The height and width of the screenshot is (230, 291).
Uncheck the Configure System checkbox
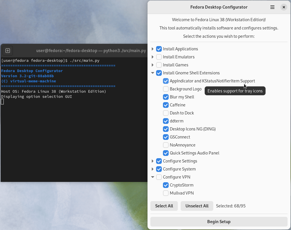(159, 169)
